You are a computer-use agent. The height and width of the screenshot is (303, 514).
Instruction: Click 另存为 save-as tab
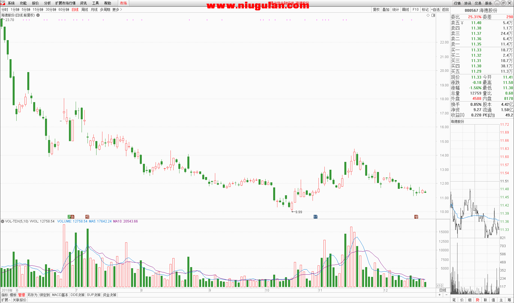[32, 295]
